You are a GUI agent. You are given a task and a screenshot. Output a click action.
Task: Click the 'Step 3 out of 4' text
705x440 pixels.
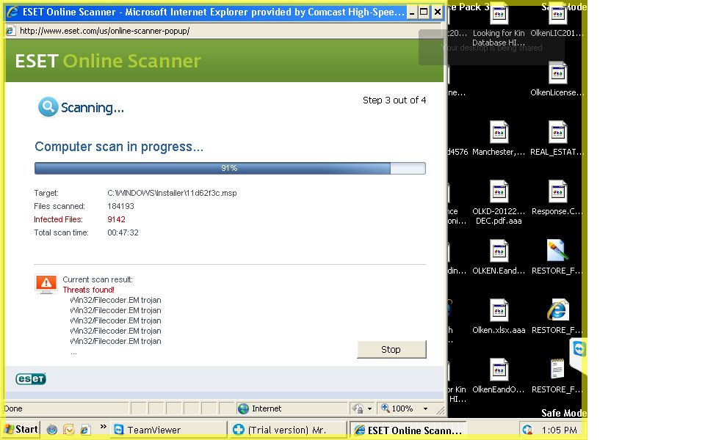click(x=394, y=100)
